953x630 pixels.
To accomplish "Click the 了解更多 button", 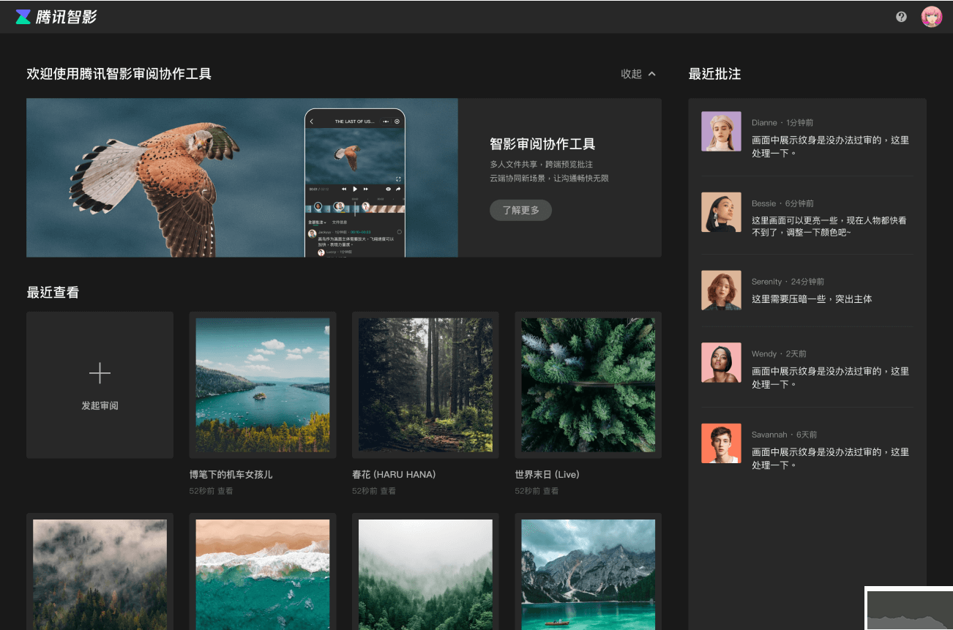I will pyautogui.click(x=520, y=210).
